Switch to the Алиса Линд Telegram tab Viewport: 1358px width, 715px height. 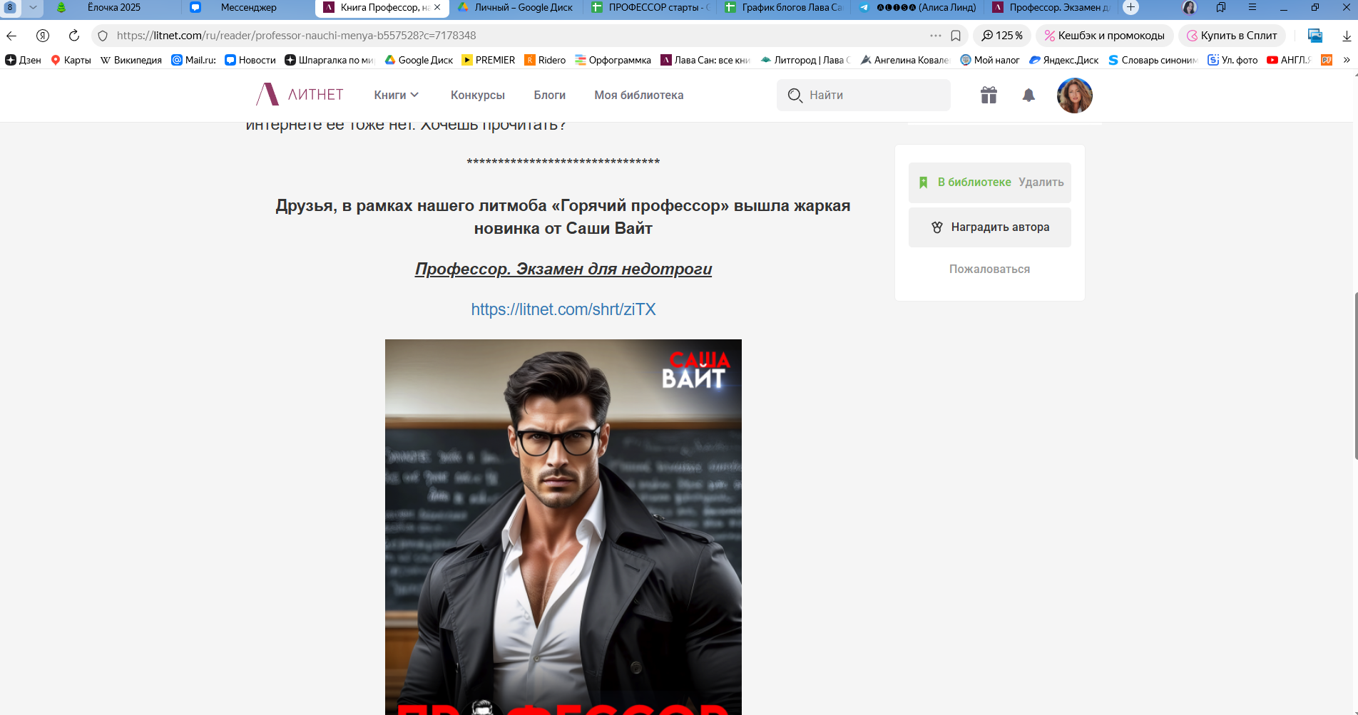click(917, 7)
